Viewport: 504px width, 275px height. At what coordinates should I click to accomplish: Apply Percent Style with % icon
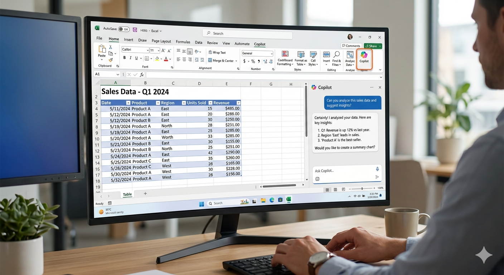coord(253,62)
